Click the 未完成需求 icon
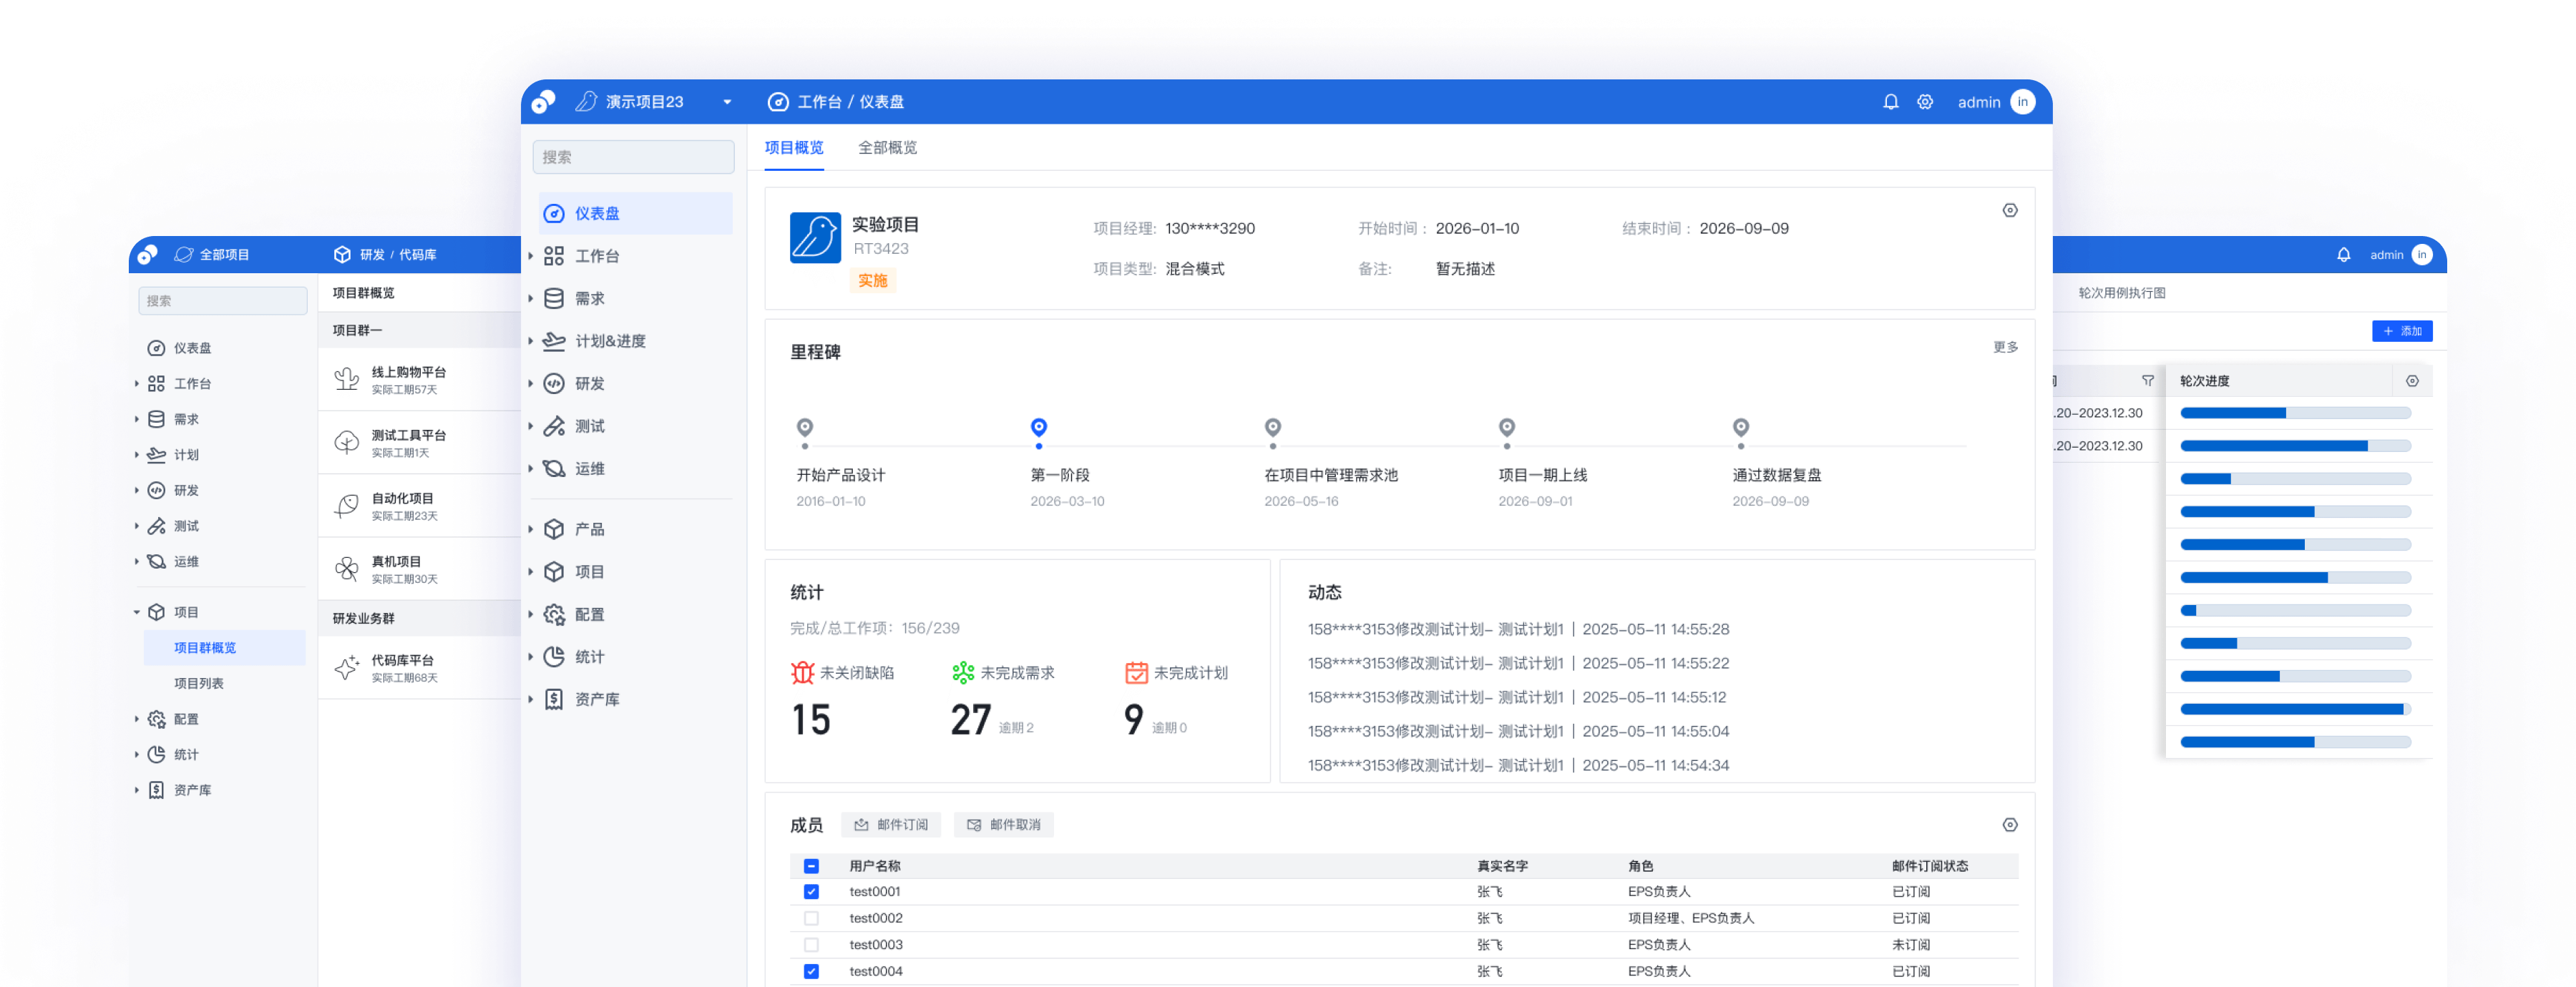This screenshot has height=987, width=2576. tap(963, 673)
